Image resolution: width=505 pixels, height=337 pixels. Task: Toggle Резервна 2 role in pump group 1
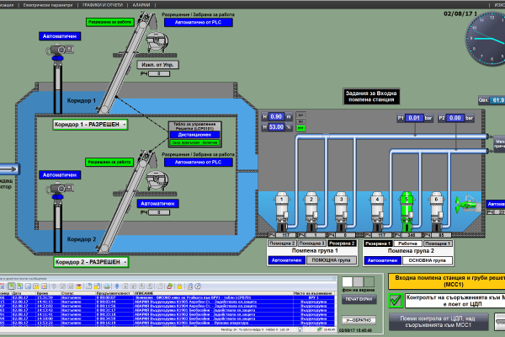pyautogui.click(x=342, y=243)
